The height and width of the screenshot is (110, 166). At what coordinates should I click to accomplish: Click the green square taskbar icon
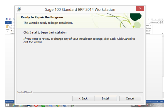coord(43,106)
